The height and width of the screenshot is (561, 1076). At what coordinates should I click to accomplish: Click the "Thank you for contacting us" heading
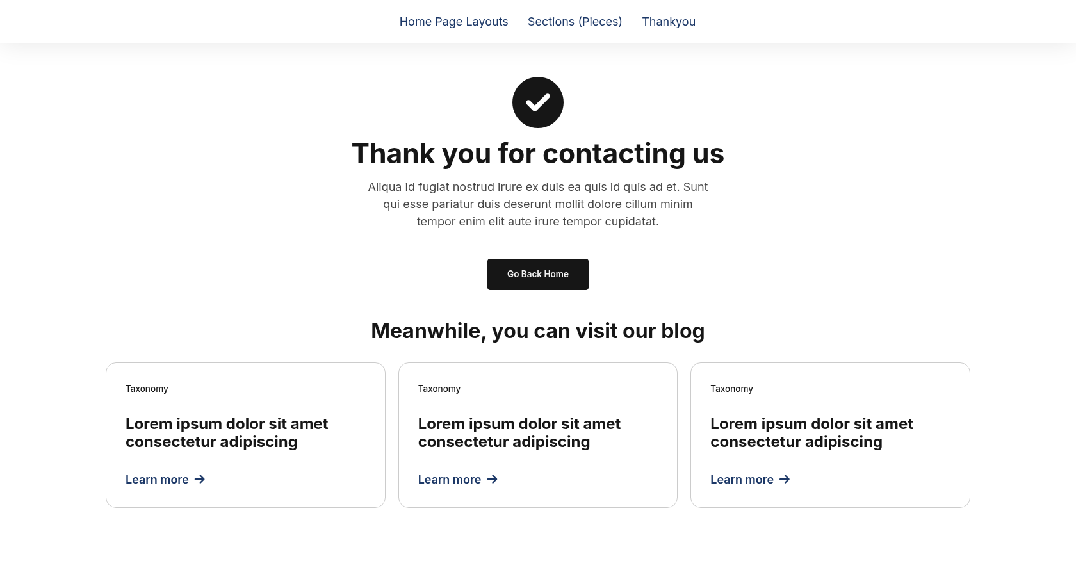538,154
